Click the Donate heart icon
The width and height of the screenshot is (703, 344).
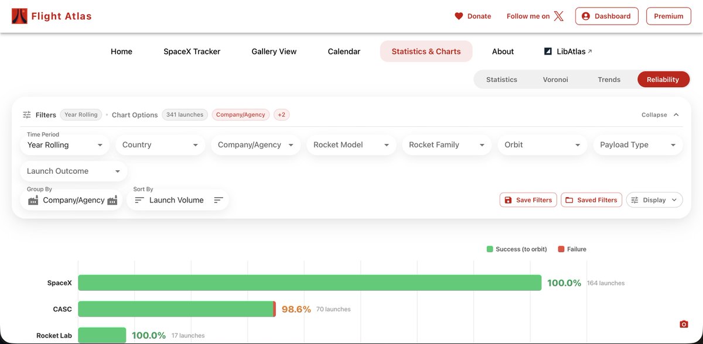(459, 16)
